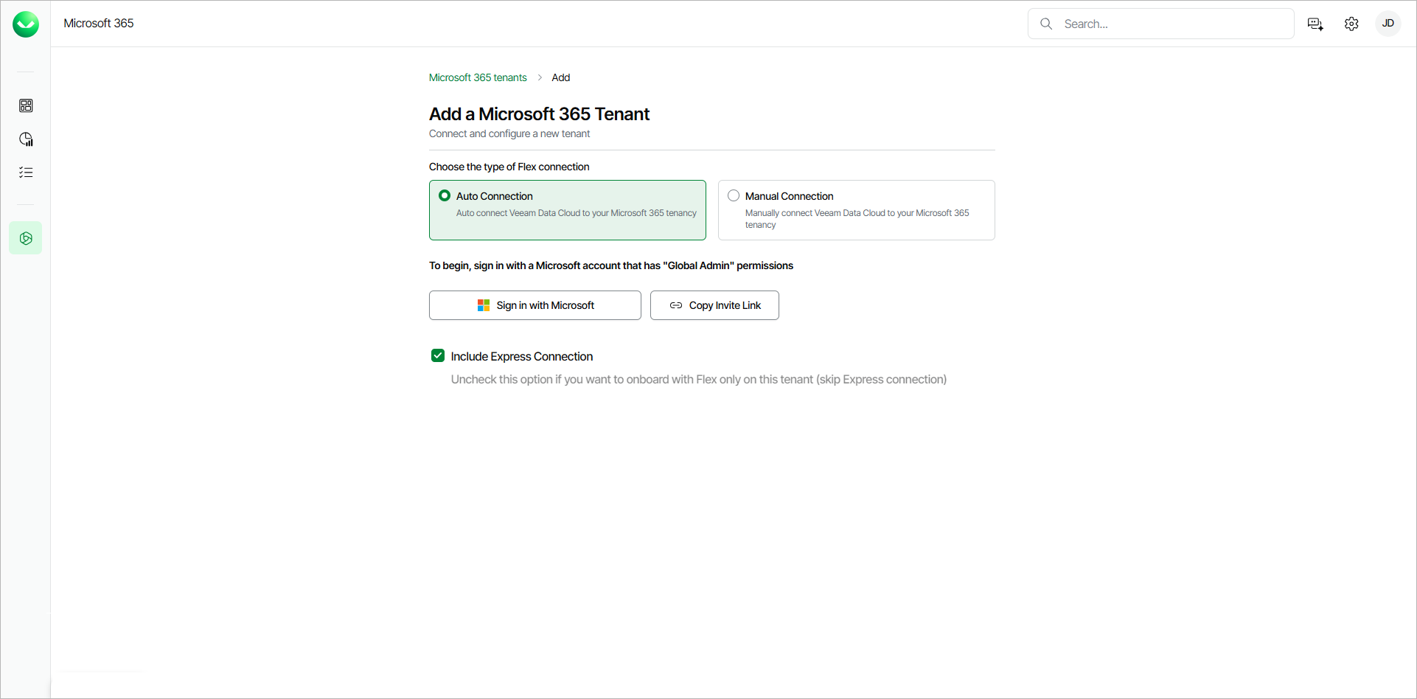1417x699 pixels.
Task: Click the search magnifier icon
Action: coord(1046,24)
